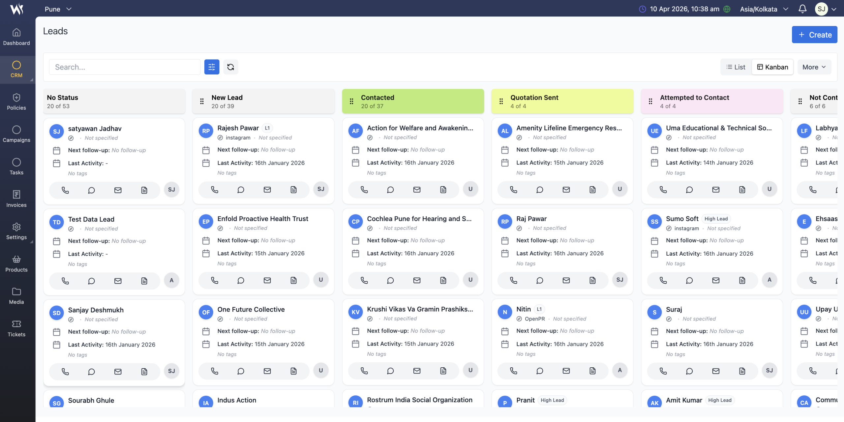The height and width of the screenshot is (422, 844).
Task: Click phone icon on Rajesh Pawar card
Action: (x=215, y=190)
